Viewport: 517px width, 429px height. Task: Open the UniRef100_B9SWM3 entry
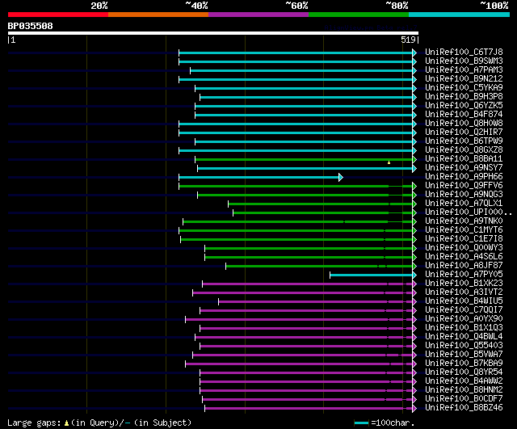(x=464, y=61)
